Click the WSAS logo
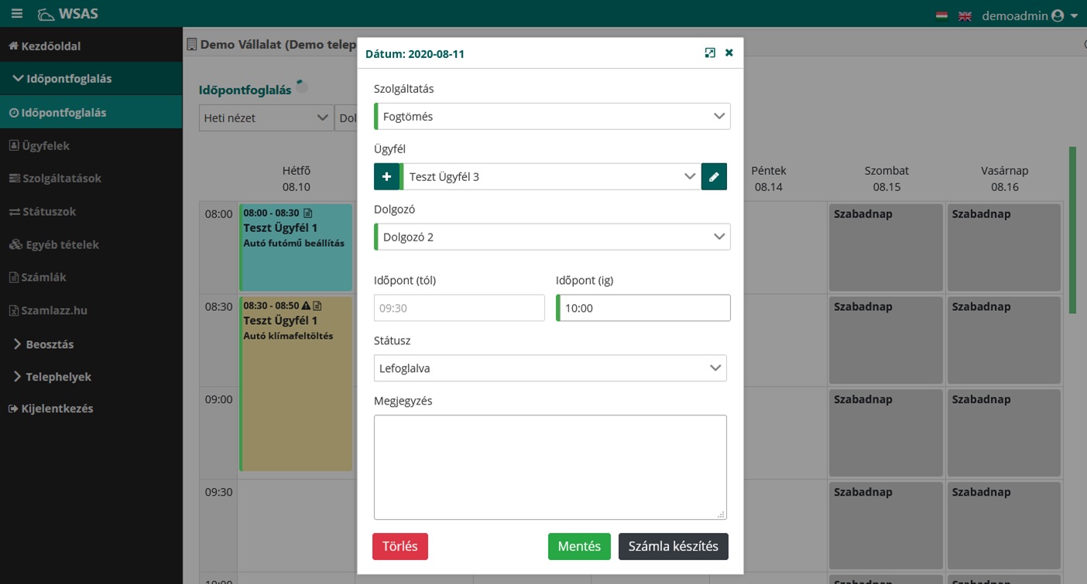Image resolution: width=1087 pixels, height=584 pixels. click(68, 14)
